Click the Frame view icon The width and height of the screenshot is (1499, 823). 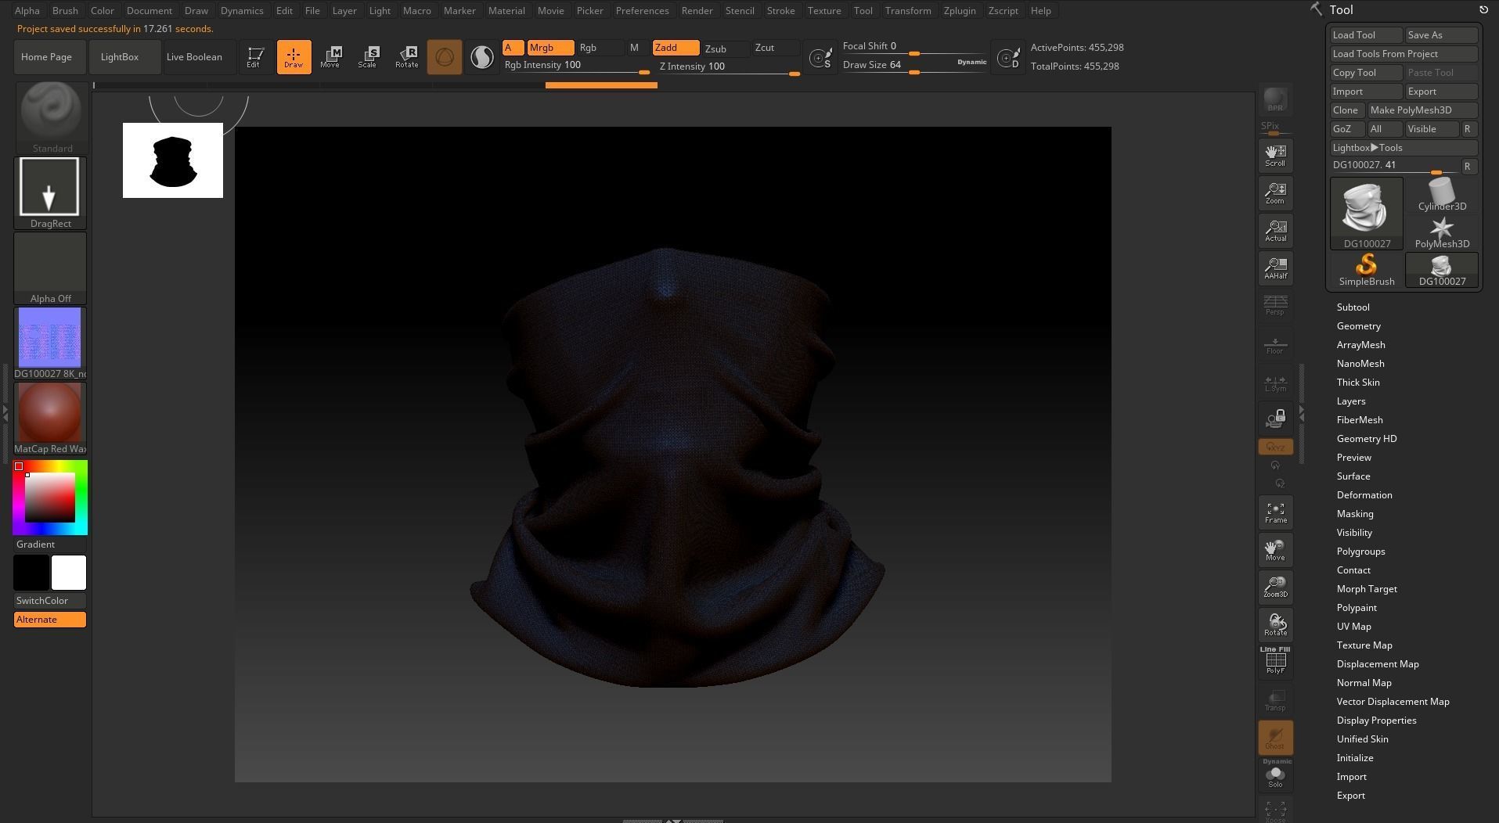pyautogui.click(x=1275, y=513)
